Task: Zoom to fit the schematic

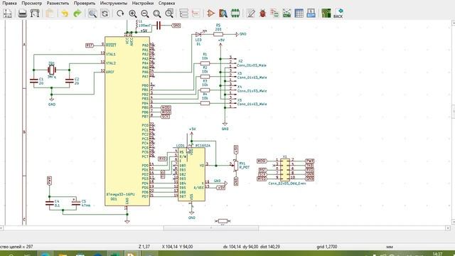Action: 157,14
